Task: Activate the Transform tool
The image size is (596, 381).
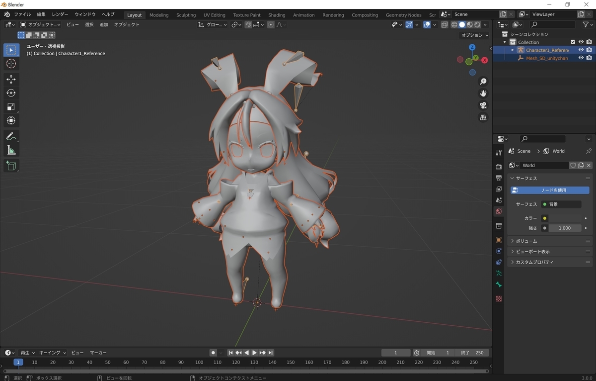Action: [11, 120]
